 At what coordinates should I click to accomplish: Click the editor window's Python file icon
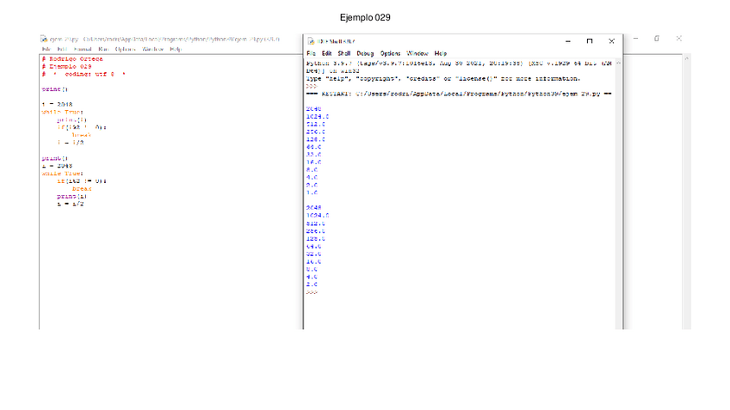(x=43, y=39)
